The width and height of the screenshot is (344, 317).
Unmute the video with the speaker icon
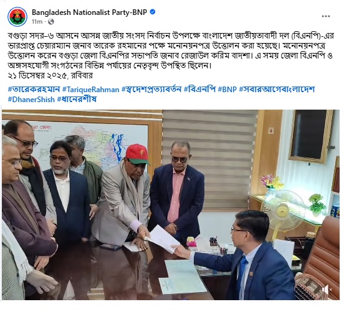pos(327,290)
